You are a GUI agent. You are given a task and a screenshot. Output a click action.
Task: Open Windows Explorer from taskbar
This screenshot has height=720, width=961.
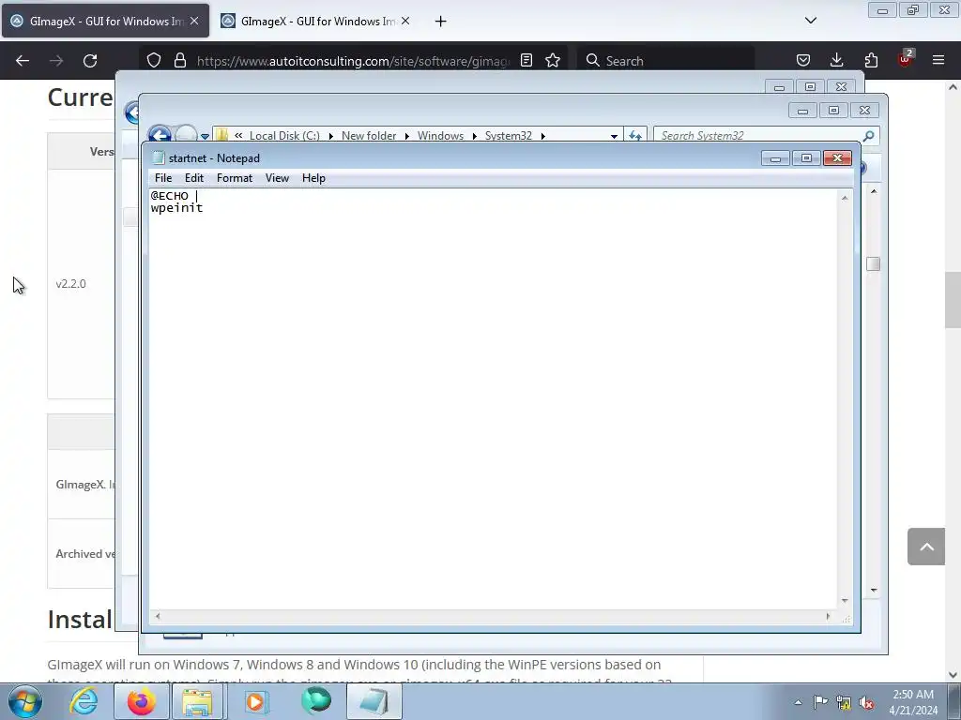[197, 701]
